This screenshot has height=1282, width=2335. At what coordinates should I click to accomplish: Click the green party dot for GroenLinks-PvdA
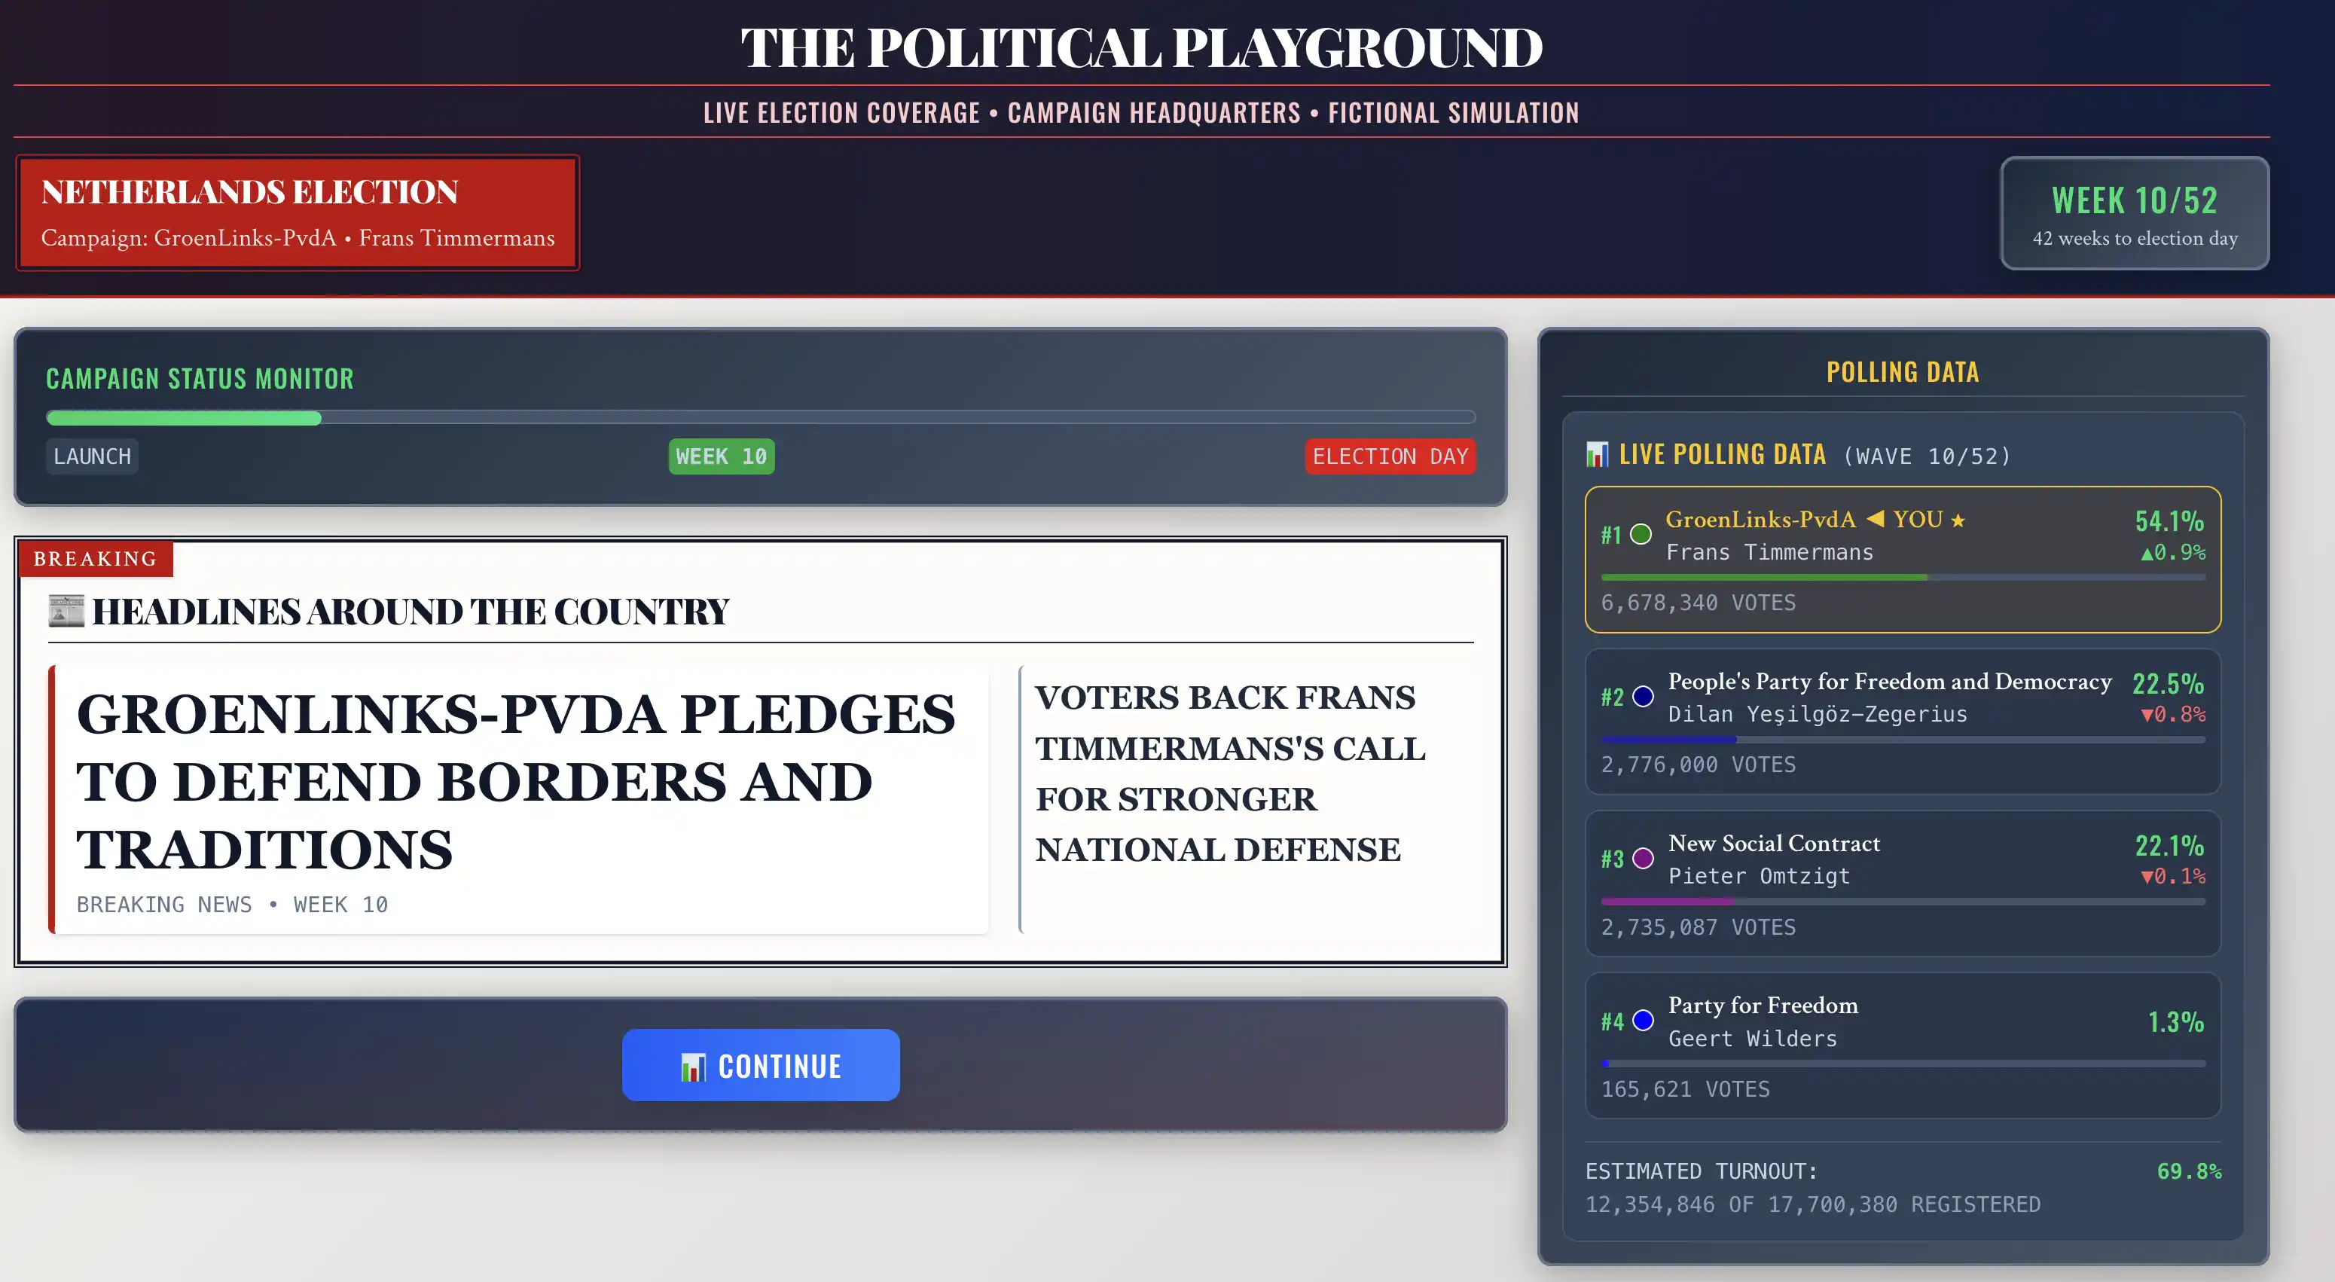pos(1641,534)
